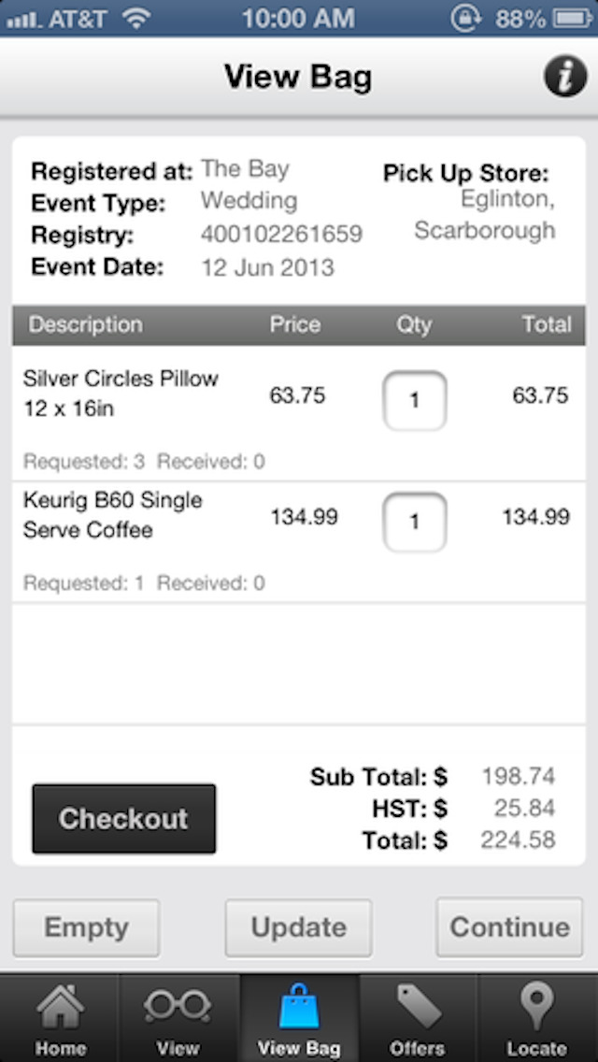Open the Offers tag tab
Viewport: 598px width, 1062px height.
tap(417, 1017)
